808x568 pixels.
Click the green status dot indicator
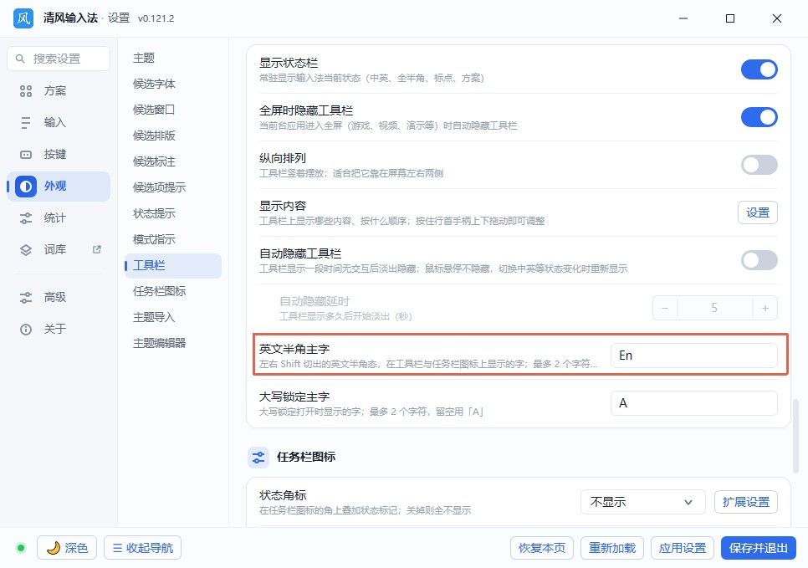pyautogui.click(x=21, y=547)
